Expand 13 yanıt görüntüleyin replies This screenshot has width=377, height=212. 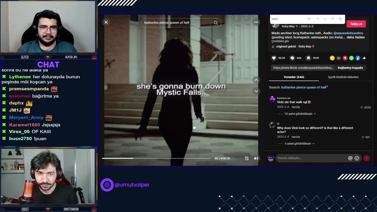(300, 114)
